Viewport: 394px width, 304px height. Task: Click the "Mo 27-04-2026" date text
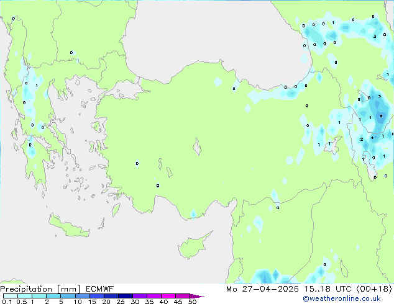(x=263, y=289)
